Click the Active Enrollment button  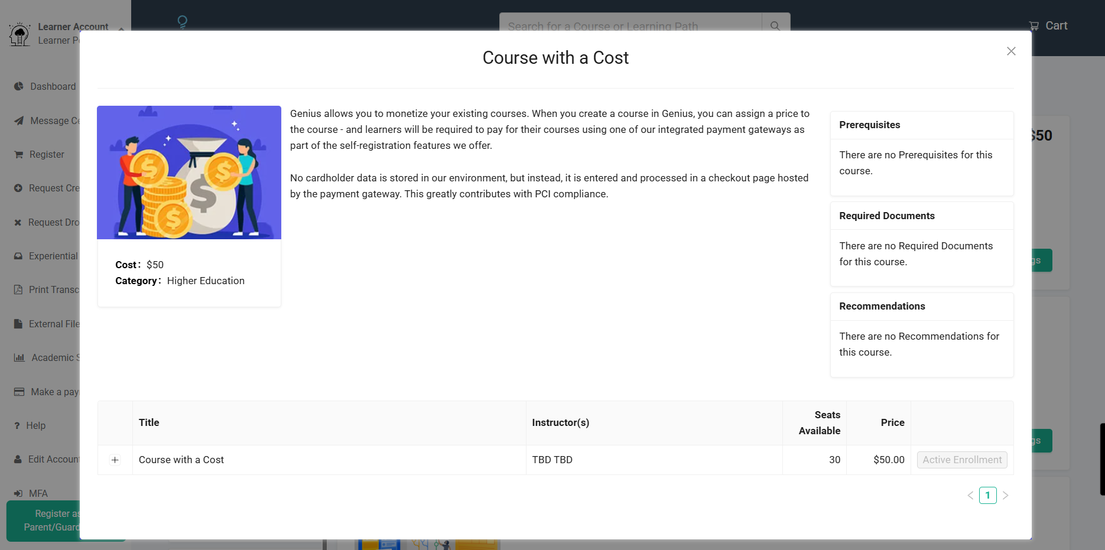[x=961, y=460]
